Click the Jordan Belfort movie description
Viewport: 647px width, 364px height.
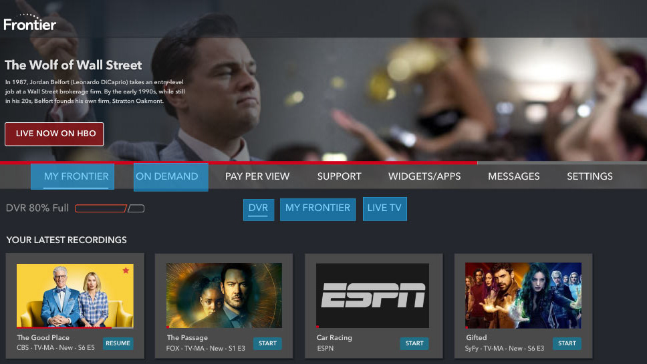point(95,92)
